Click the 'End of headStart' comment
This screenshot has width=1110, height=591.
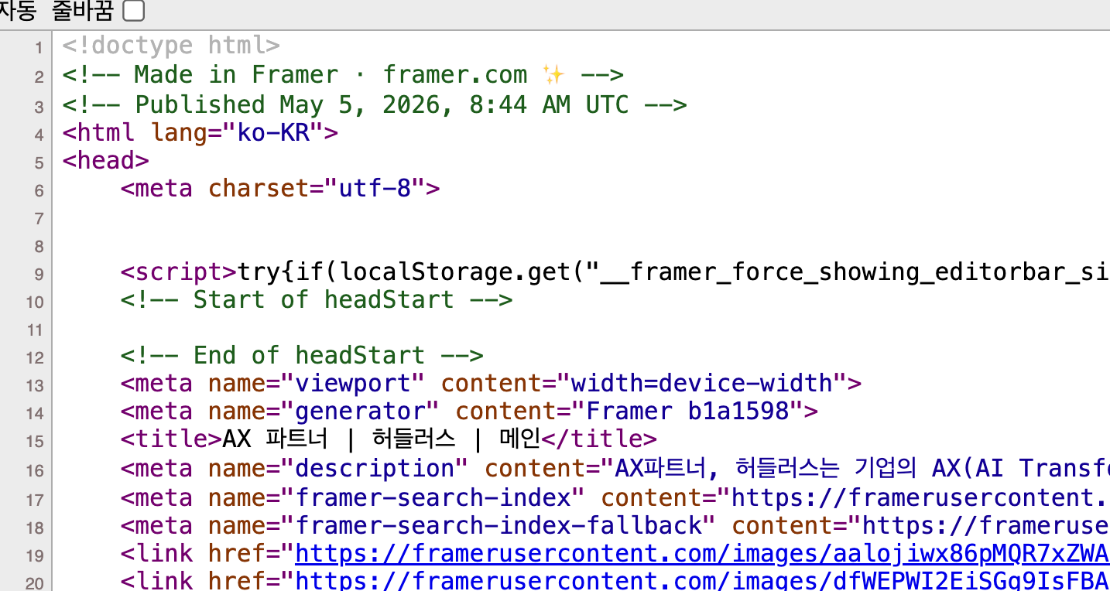coord(302,355)
